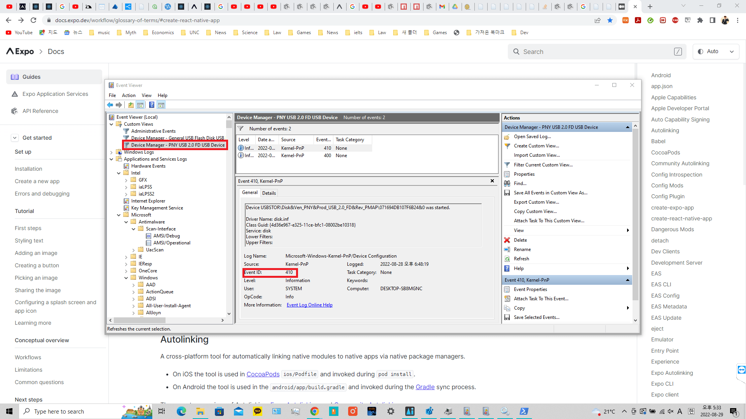
Task: Click the Open Saved Log folder icon
Action: click(507, 137)
